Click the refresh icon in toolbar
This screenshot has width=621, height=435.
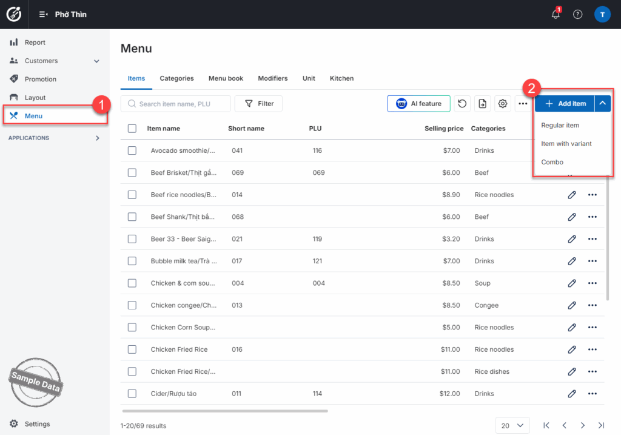pos(462,104)
